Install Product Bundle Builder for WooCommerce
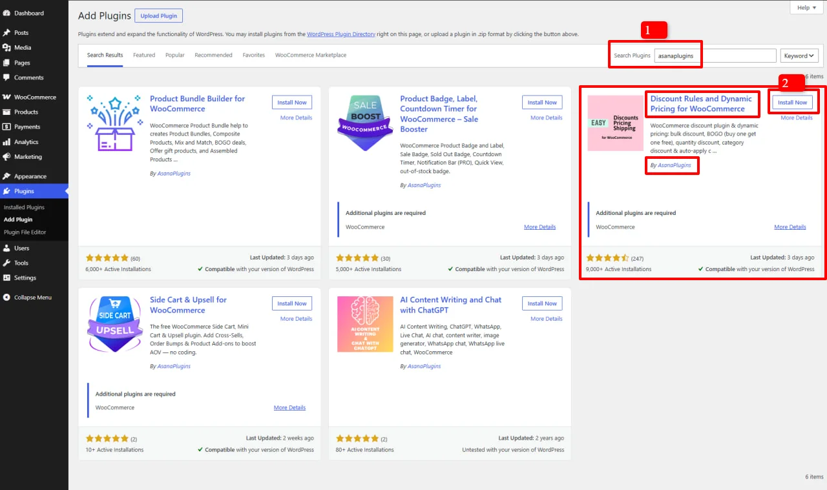The image size is (827, 490). (292, 103)
